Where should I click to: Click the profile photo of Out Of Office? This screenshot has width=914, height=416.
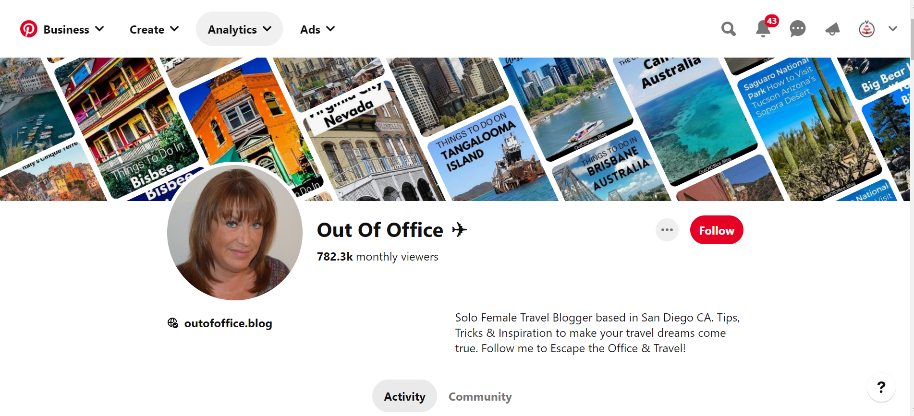(235, 233)
